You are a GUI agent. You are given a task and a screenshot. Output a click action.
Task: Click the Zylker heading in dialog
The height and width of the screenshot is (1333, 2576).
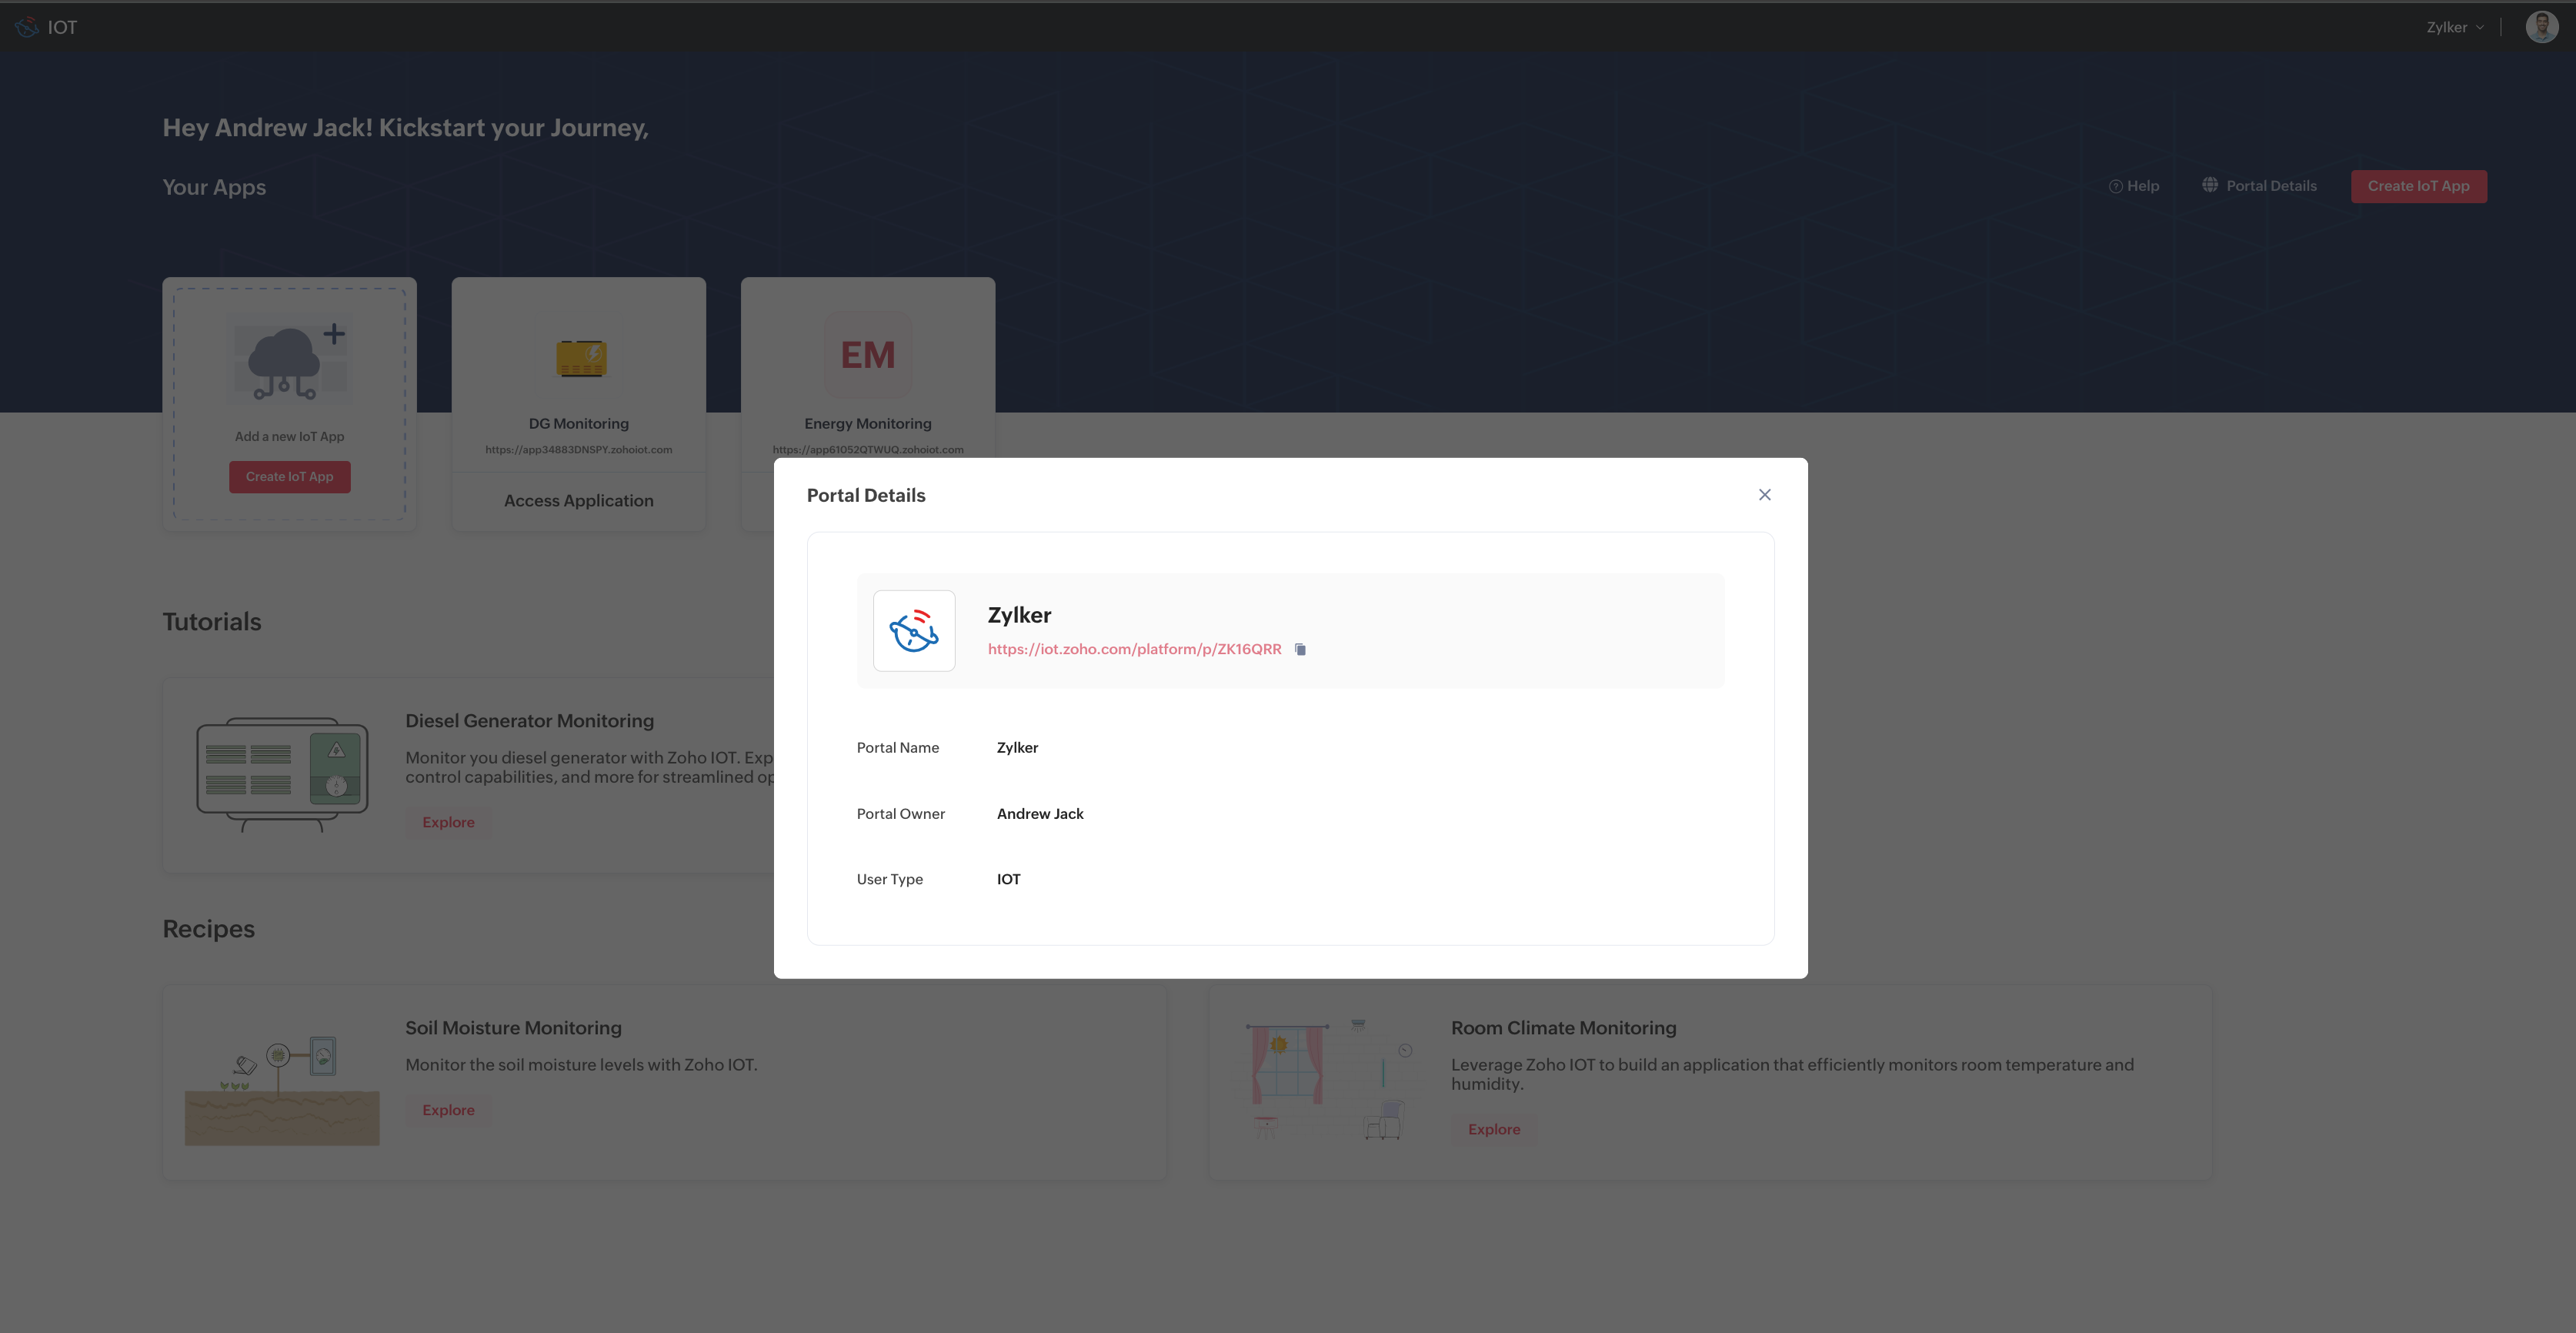(1019, 615)
